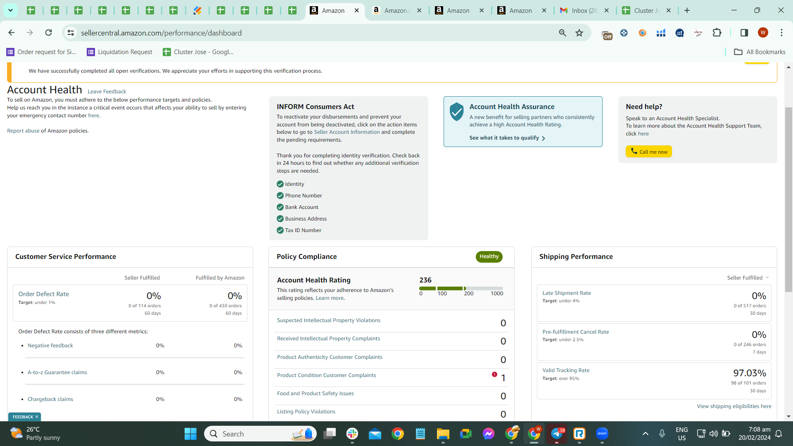The width and height of the screenshot is (793, 446).
Task: Reload the Seller Central page
Action: 48,33
